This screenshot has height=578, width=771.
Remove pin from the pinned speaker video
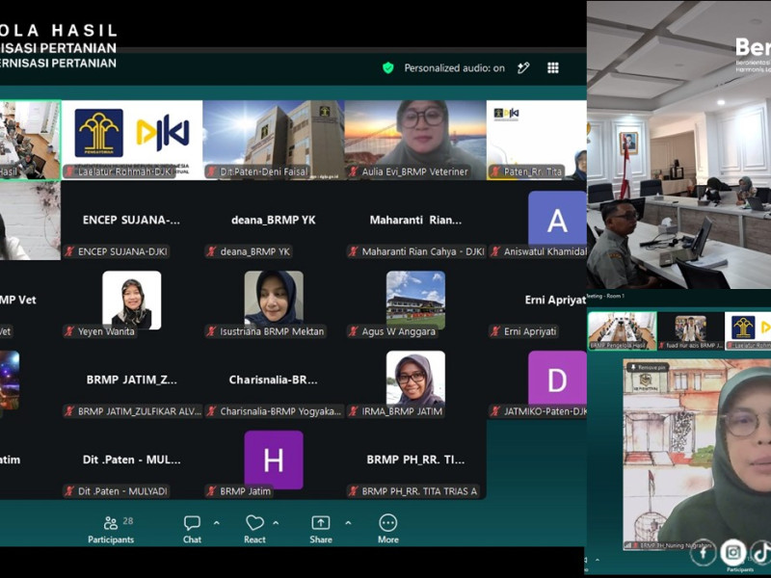tap(647, 367)
